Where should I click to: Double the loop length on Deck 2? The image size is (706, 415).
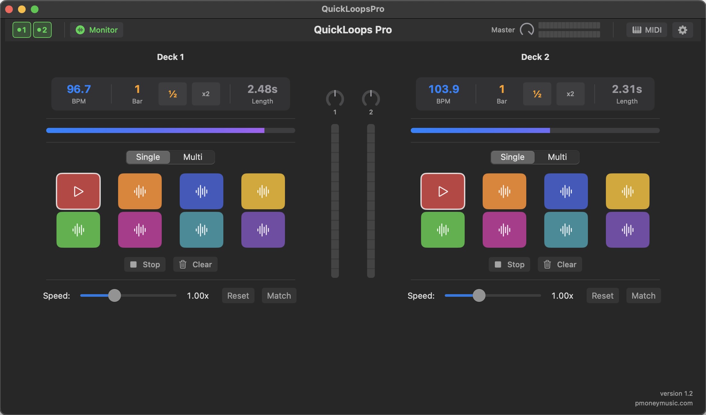click(x=570, y=94)
